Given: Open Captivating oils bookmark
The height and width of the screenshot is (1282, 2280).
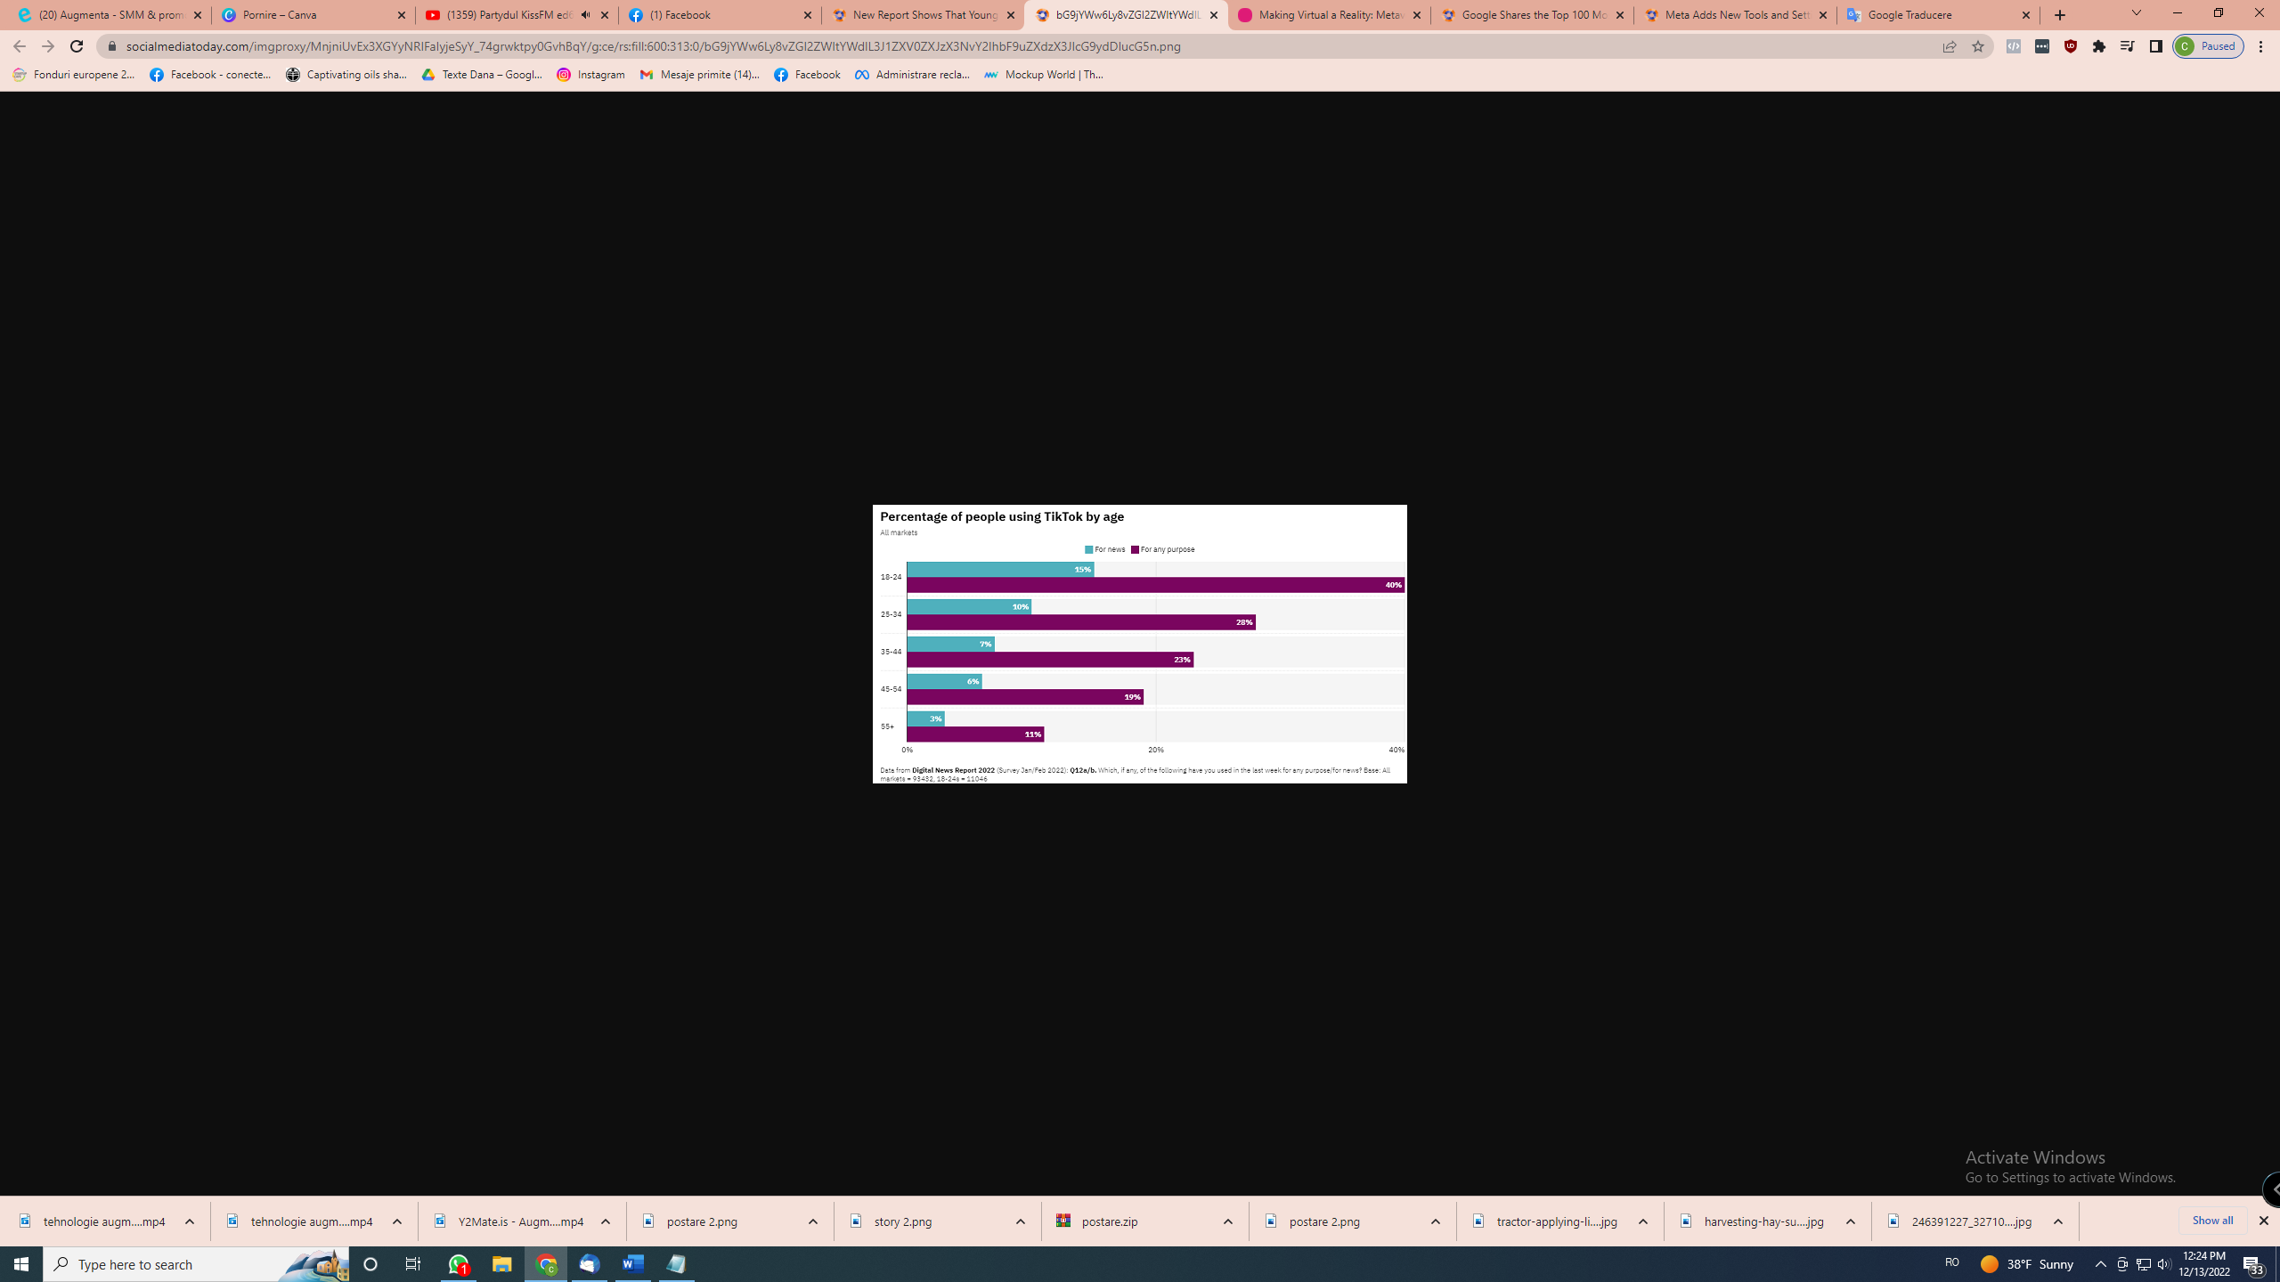Looking at the screenshot, I should click(x=346, y=75).
